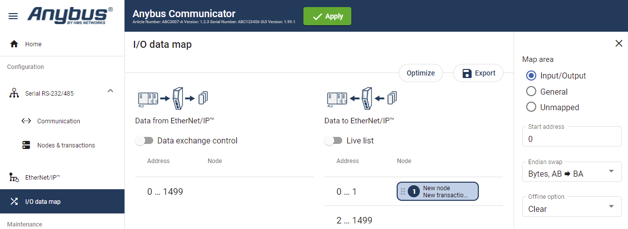Click the Communication arrows icon
Viewport: 628px width, 229px height.
(26, 121)
